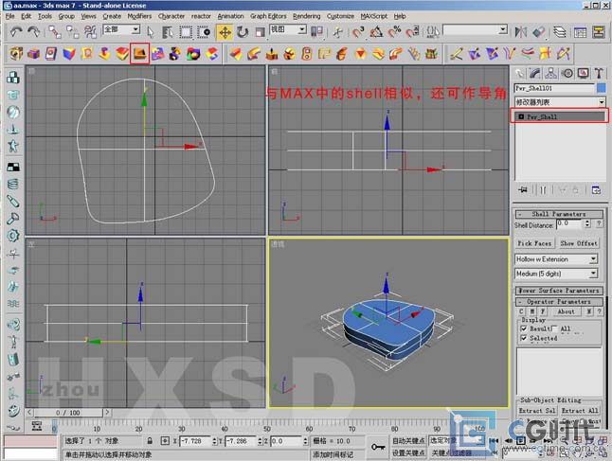Click the About button

566,311
